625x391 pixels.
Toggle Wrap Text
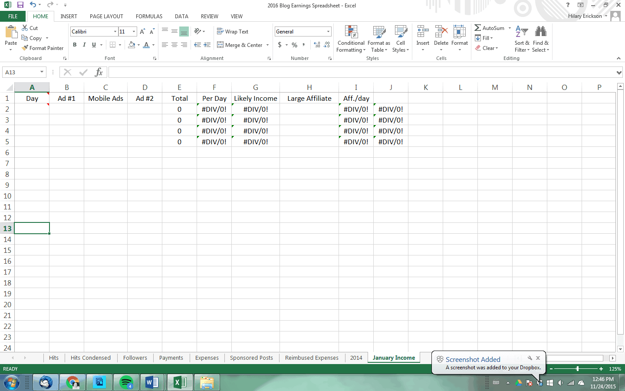233,31
